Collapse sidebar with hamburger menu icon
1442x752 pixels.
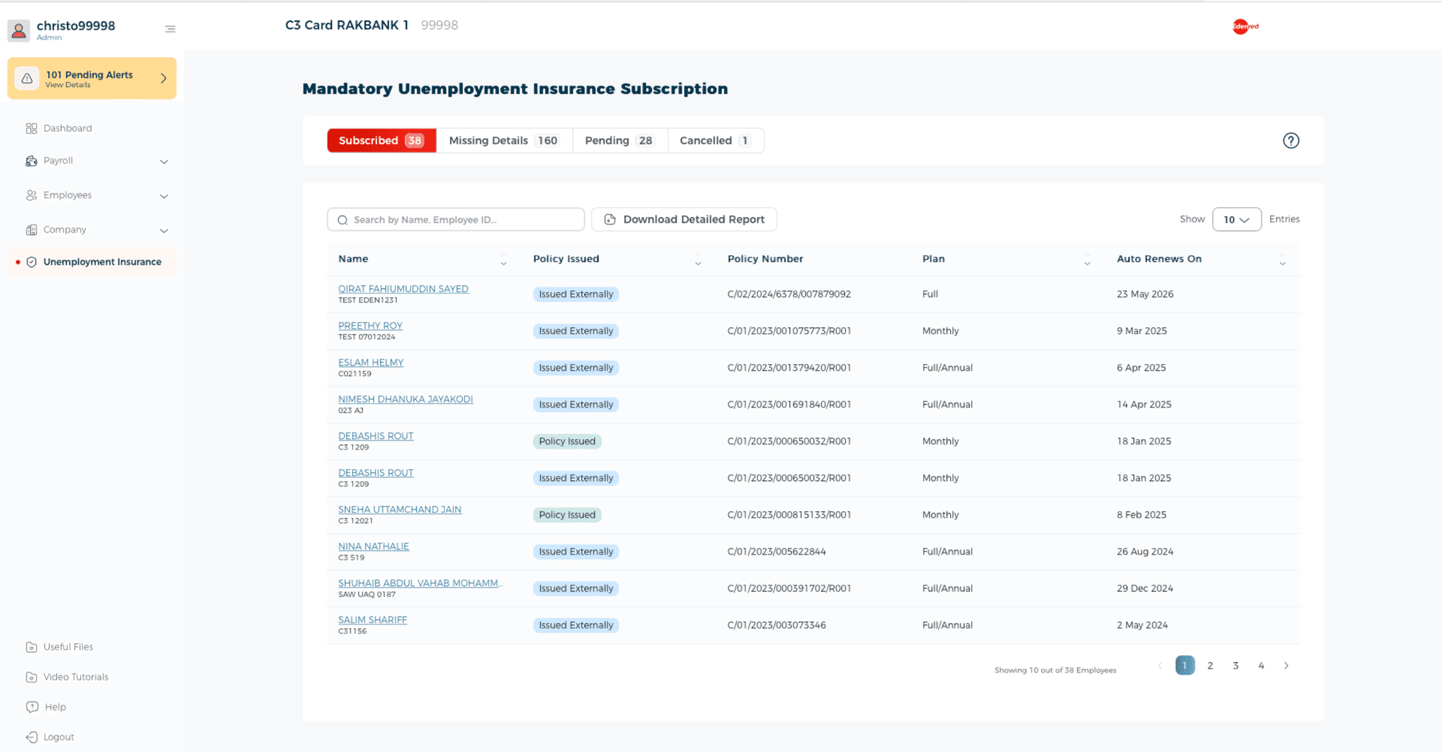click(x=170, y=29)
